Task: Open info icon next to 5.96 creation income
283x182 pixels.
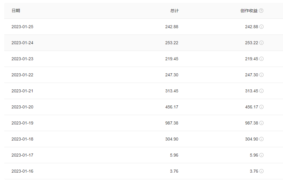Action: (x=261, y=155)
